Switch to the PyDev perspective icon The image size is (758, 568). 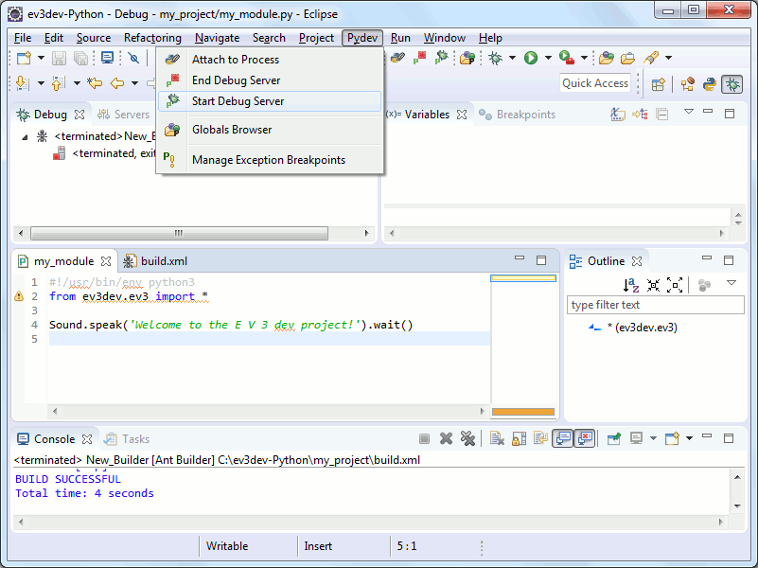coord(710,84)
